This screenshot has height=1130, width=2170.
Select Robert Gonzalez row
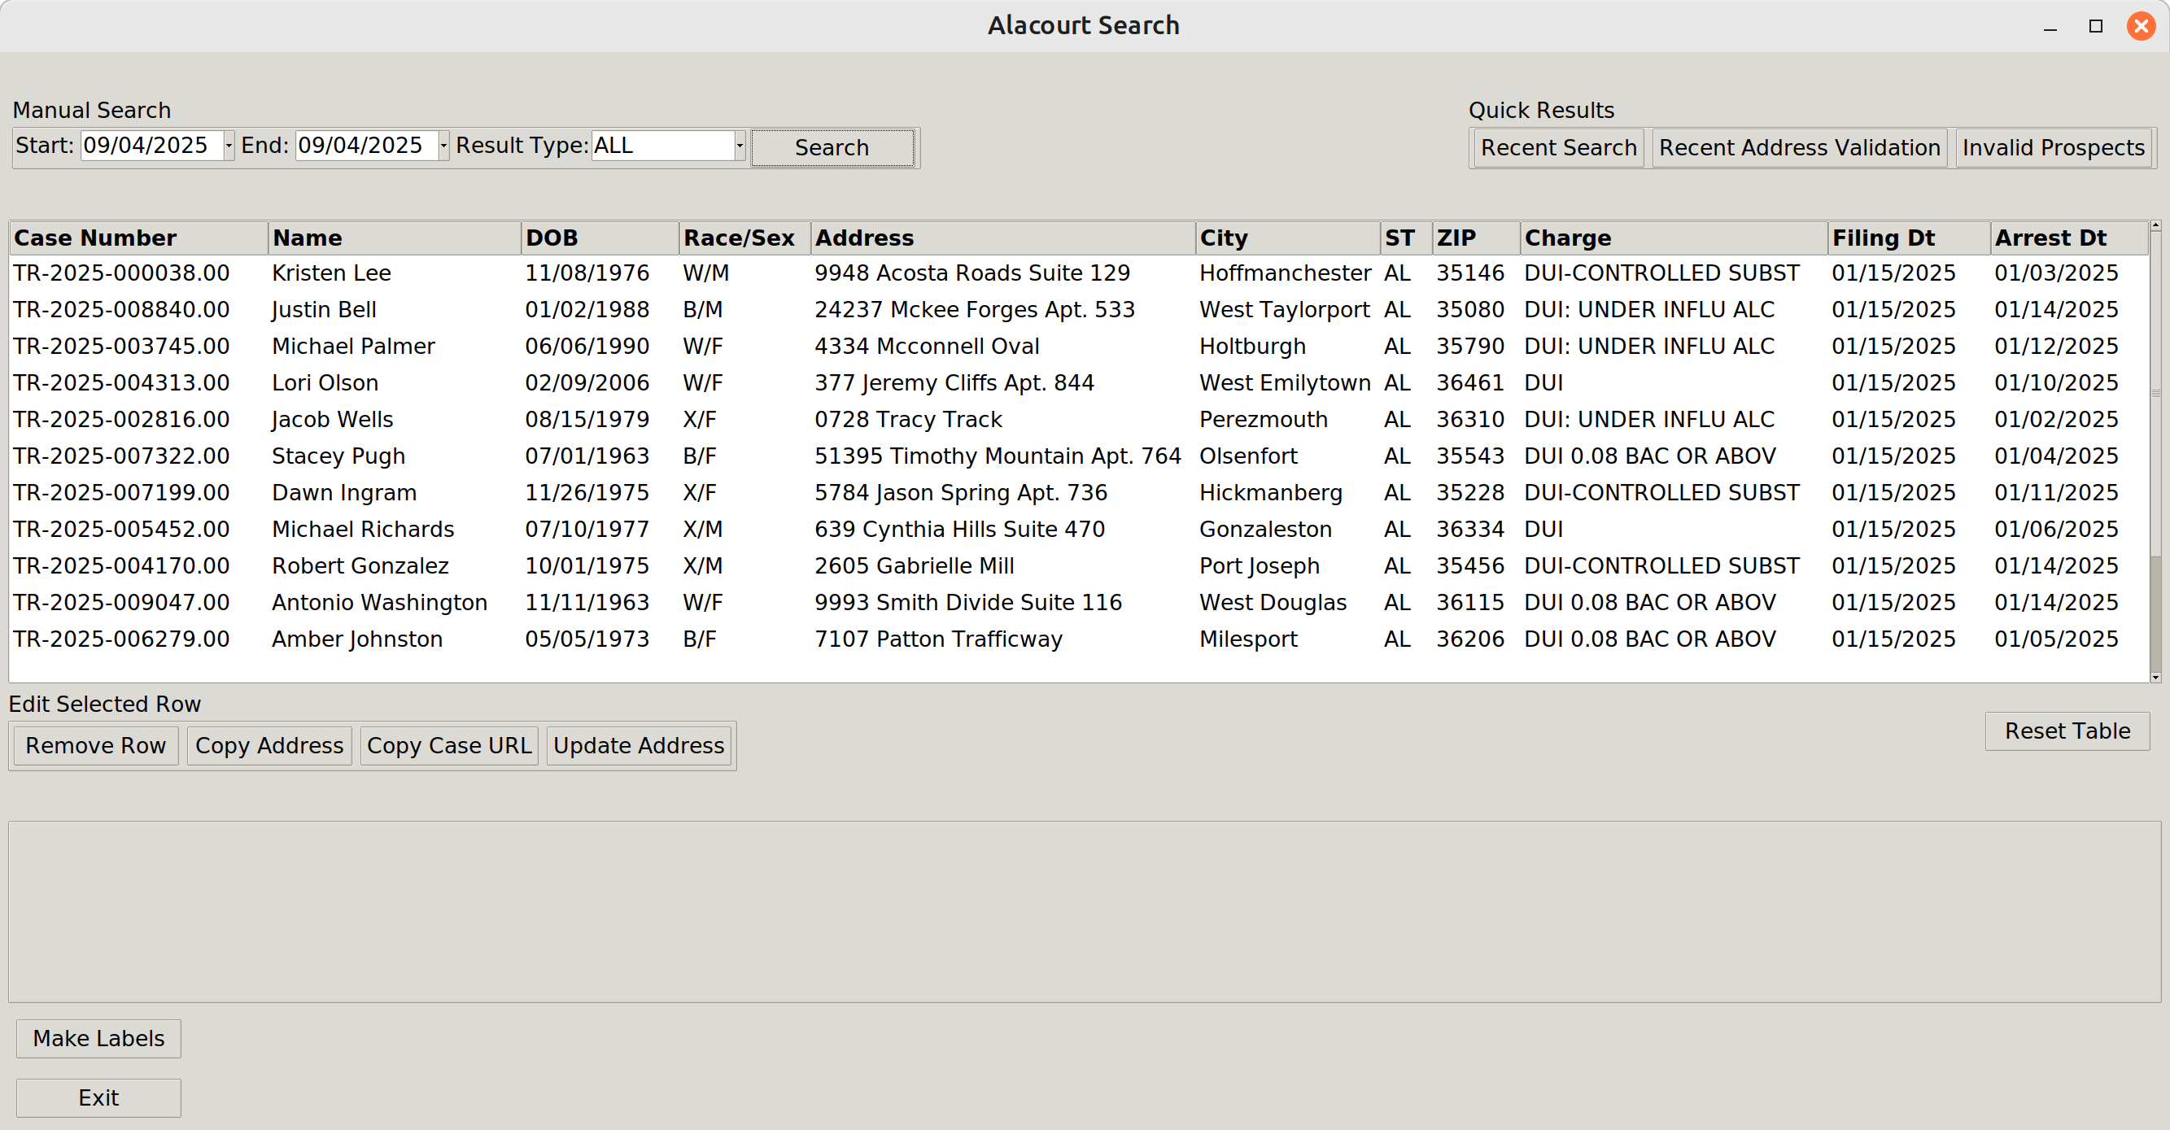pos(1078,566)
